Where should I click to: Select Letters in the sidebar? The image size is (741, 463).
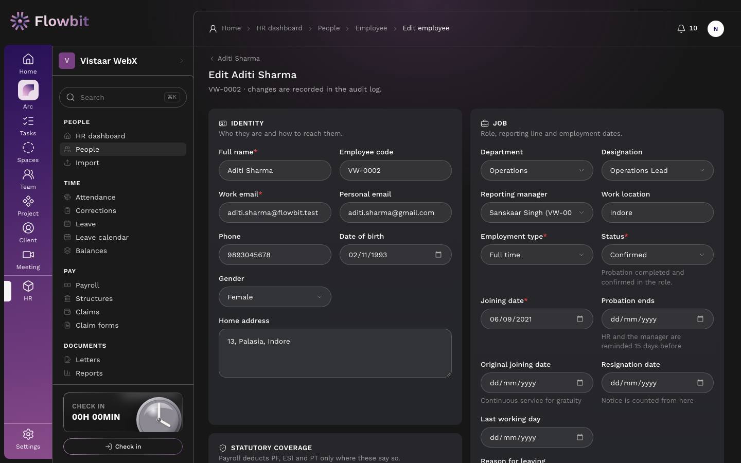click(x=123, y=360)
